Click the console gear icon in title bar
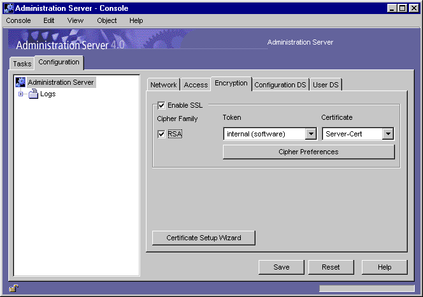423x297 pixels. click(9, 8)
